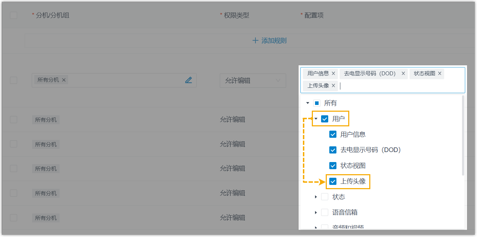The height and width of the screenshot is (237, 477).
Task: Expand the 状态 tree node
Action: coord(316,197)
